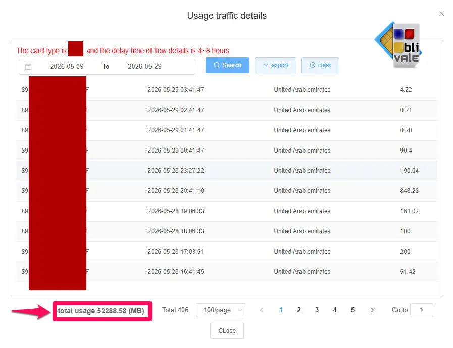This screenshot has width=453, height=348.
Task: Click timestamp 2026-05-28 17:03:51
Action: pyautogui.click(x=176, y=252)
